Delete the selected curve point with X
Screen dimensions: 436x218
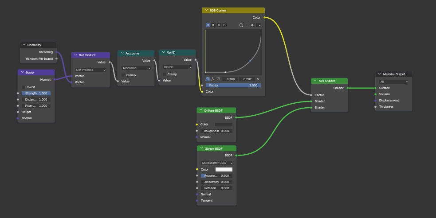pos(258,79)
